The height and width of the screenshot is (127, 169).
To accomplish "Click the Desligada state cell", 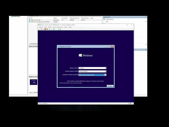I will [56, 22].
